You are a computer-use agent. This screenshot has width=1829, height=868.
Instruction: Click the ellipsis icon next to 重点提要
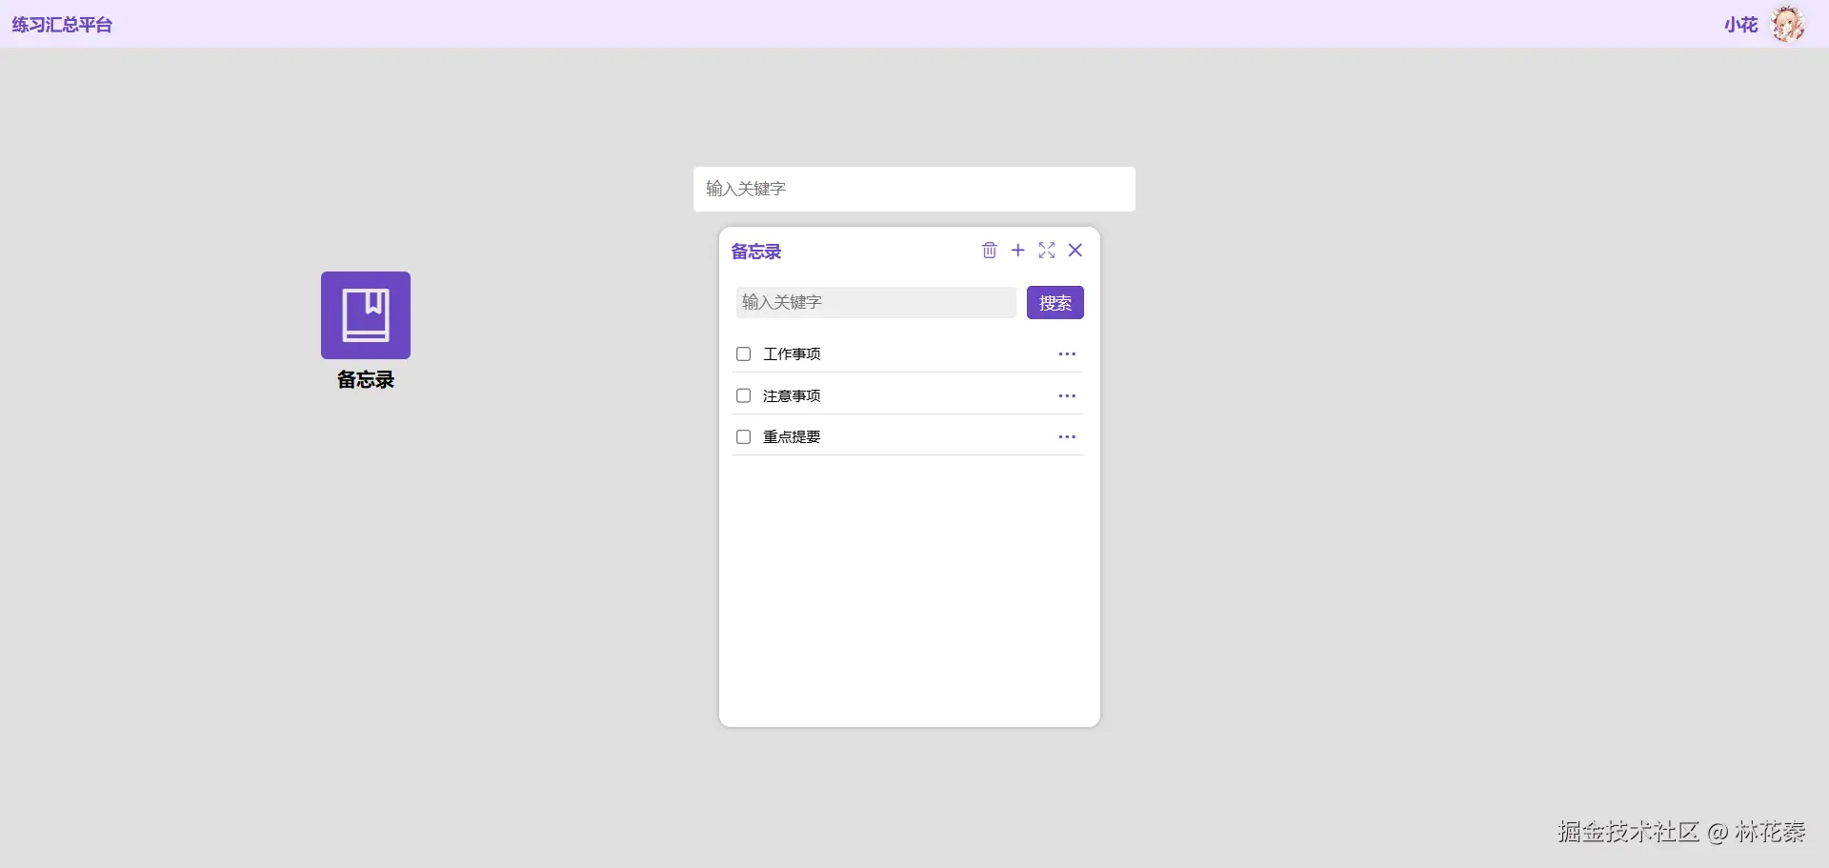click(x=1066, y=436)
